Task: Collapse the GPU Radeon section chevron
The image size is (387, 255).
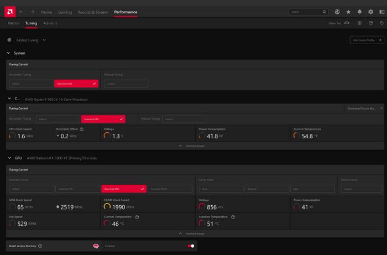Action: pos(9,158)
